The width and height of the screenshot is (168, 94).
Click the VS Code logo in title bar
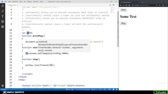[x=2, y=2]
